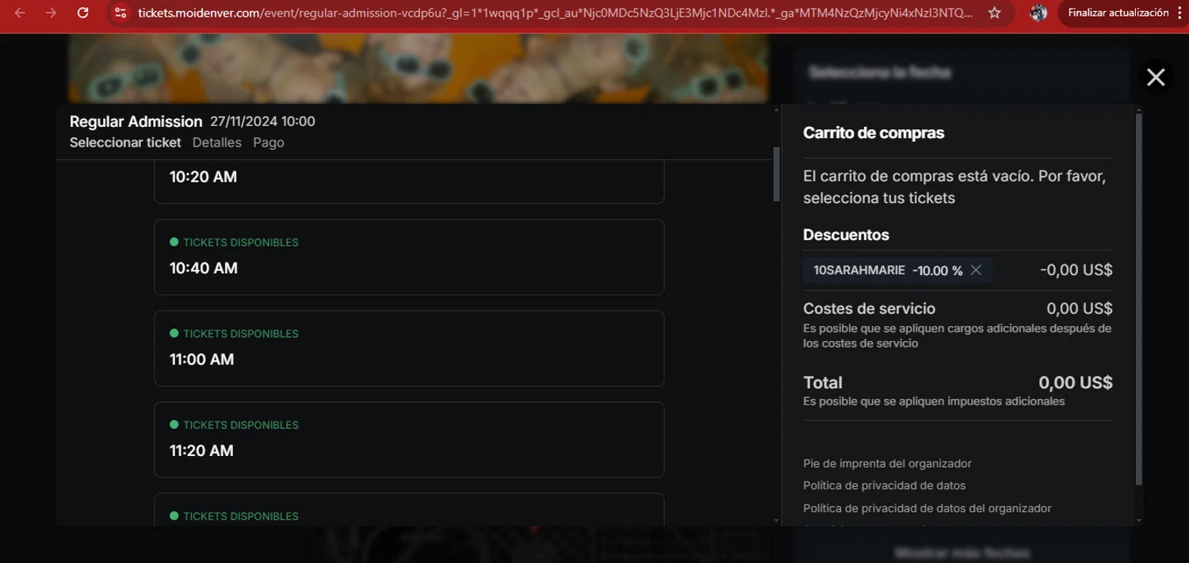Switch to the Detalles step
1189x563 pixels.
coord(216,143)
